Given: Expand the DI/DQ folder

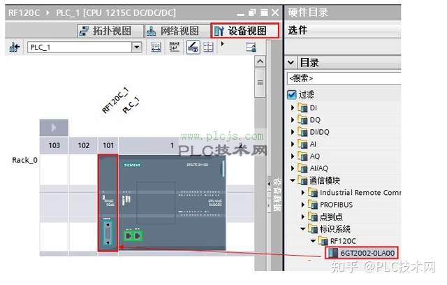Looking at the screenshot, I should click(293, 132).
